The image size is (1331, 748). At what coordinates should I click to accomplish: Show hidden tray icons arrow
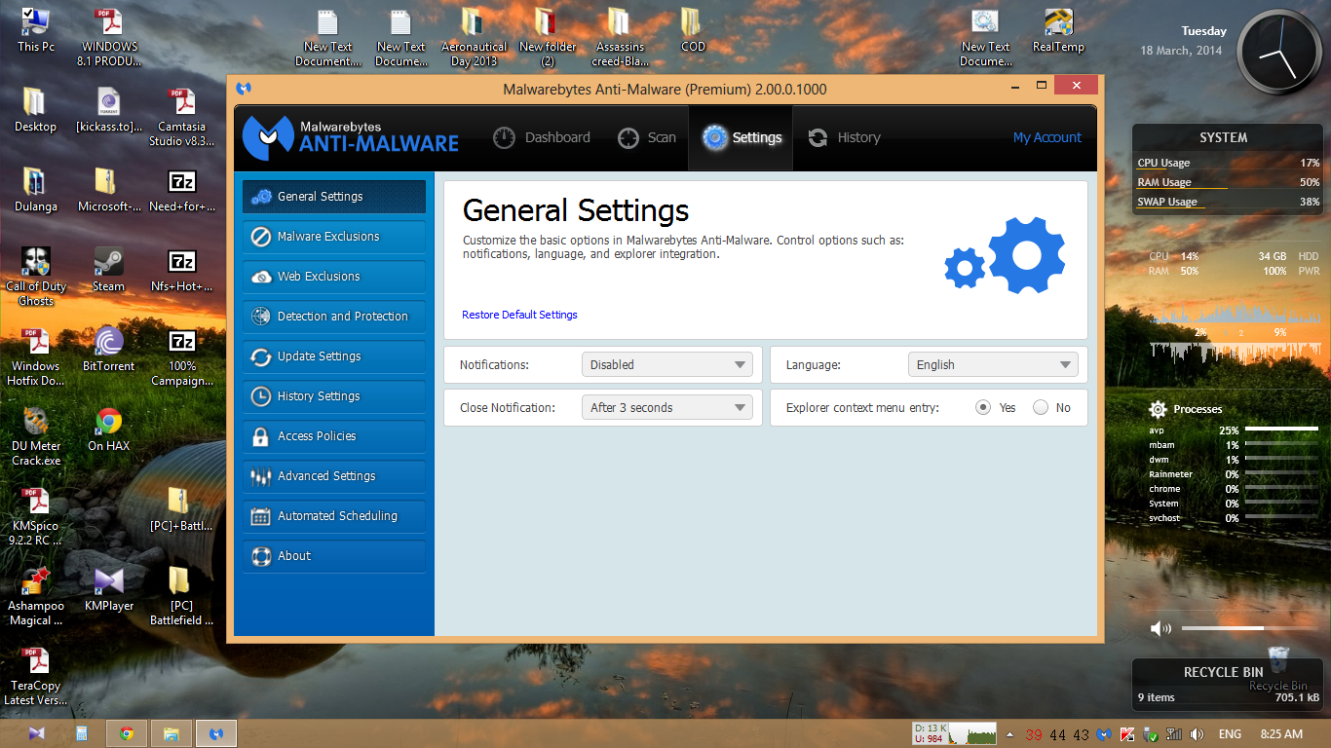tap(1009, 734)
